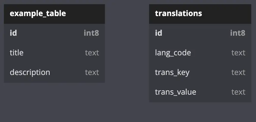Viewport: 256px width, 122px height.
Task: Select the title column name
Action: 17,53
